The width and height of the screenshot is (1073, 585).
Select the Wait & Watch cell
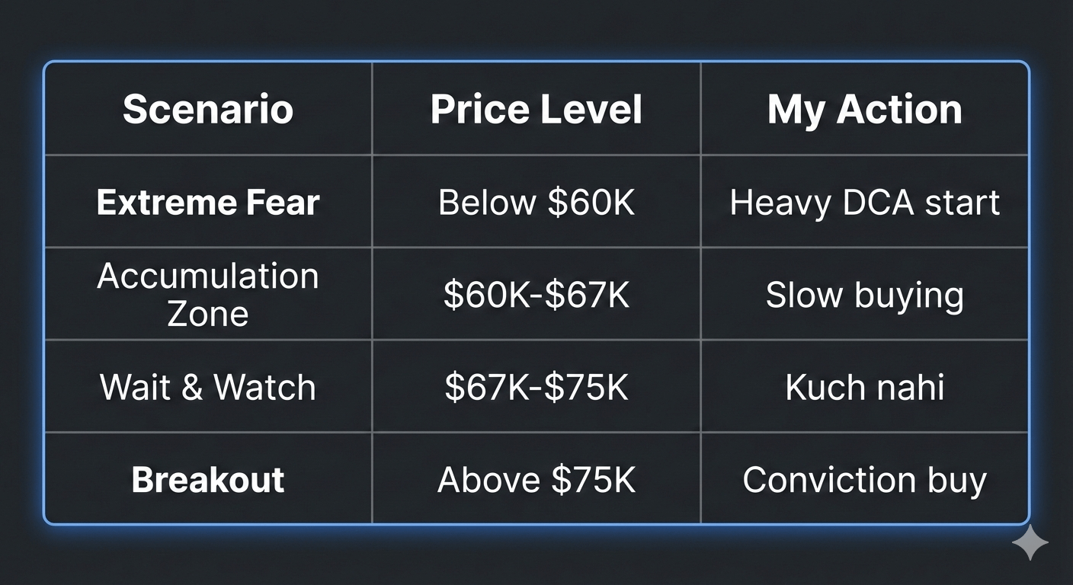[x=208, y=387]
